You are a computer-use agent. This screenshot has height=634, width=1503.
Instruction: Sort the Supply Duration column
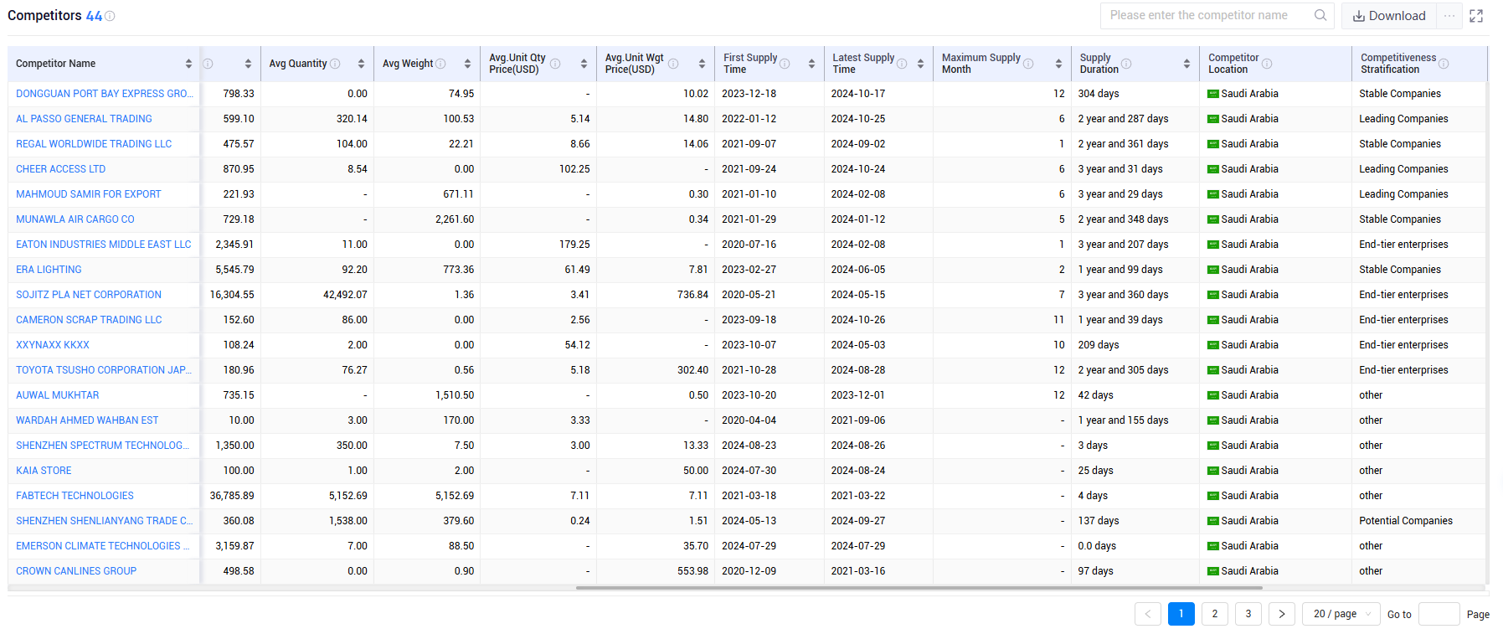pos(1186,64)
